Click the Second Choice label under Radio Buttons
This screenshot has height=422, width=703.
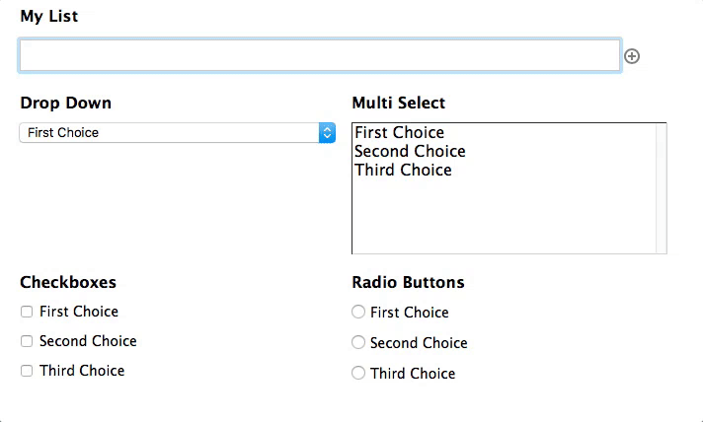pos(419,343)
